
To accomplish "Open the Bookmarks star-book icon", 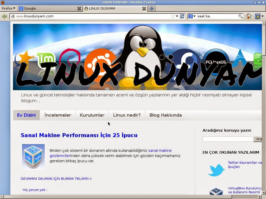I will coord(257,16).
